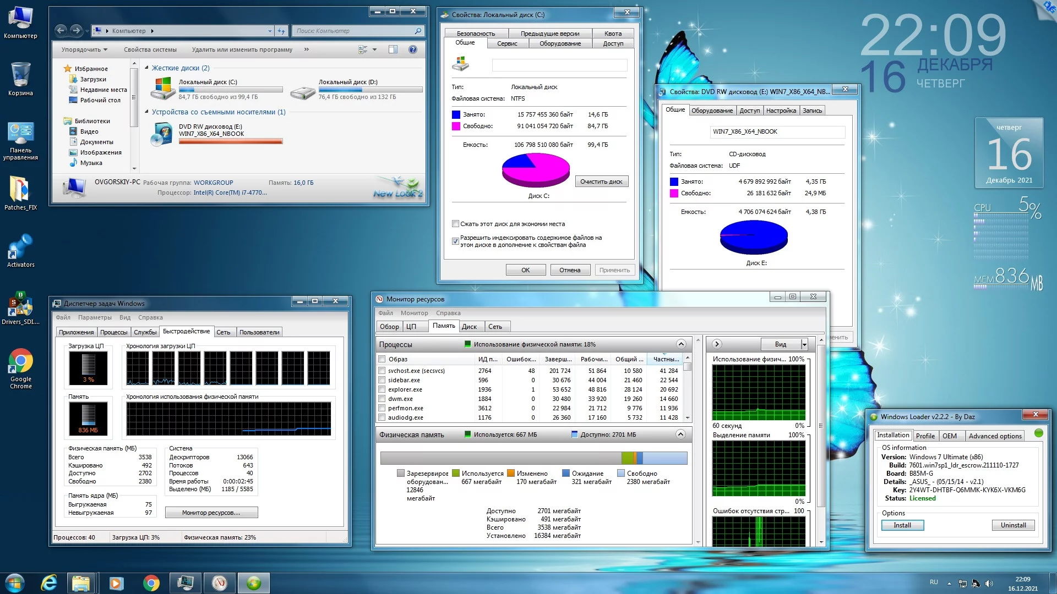
Task: Switch to the Сеть tab in Task Manager
Action: click(223, 332)
